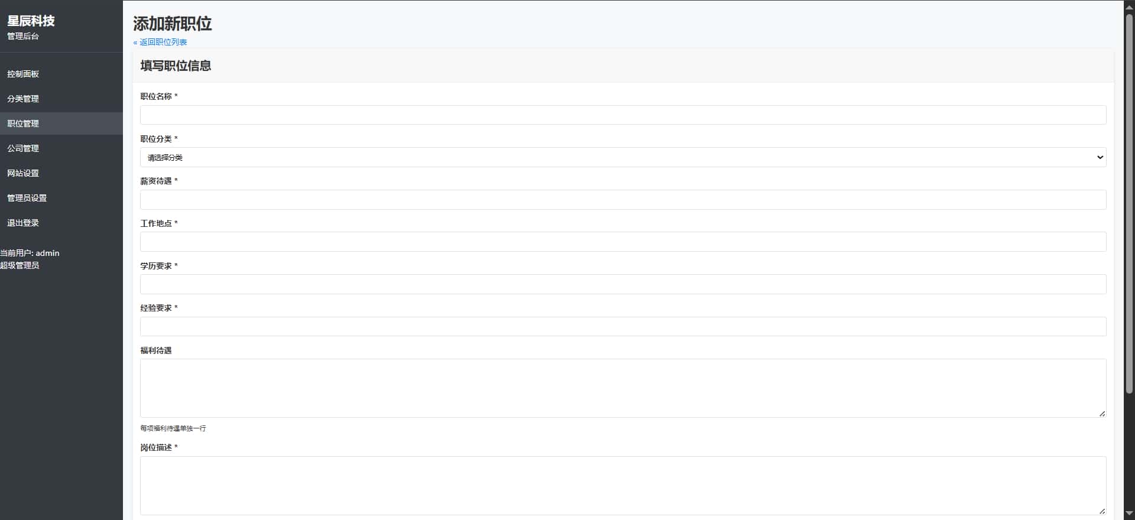Focus the 职位名称 input field
Viewport: 1135px width, 520px height.
622,115
